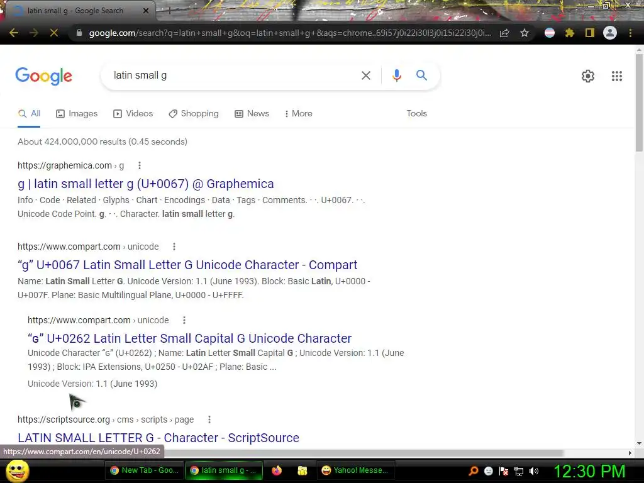Switch to New Tab Chrome taskbar window
644x483 pixels.
click(144, 470)
